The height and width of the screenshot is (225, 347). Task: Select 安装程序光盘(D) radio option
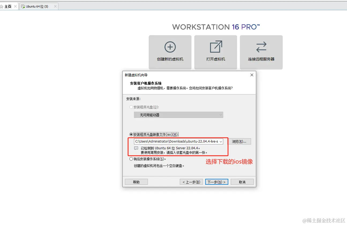coord(131,107)
